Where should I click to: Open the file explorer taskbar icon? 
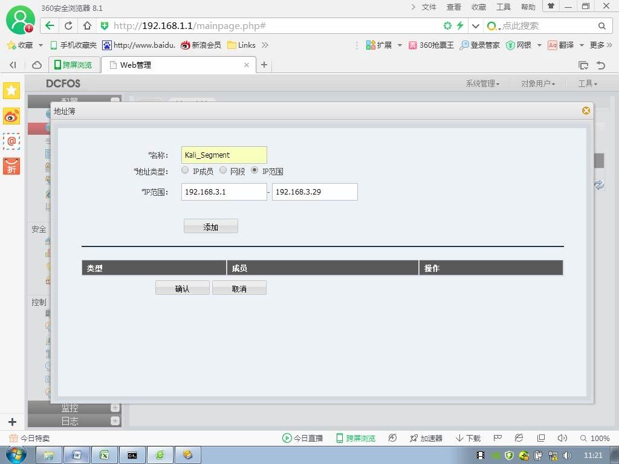49,456
